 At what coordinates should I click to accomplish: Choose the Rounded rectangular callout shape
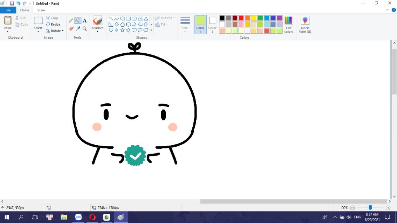(134, 30)
